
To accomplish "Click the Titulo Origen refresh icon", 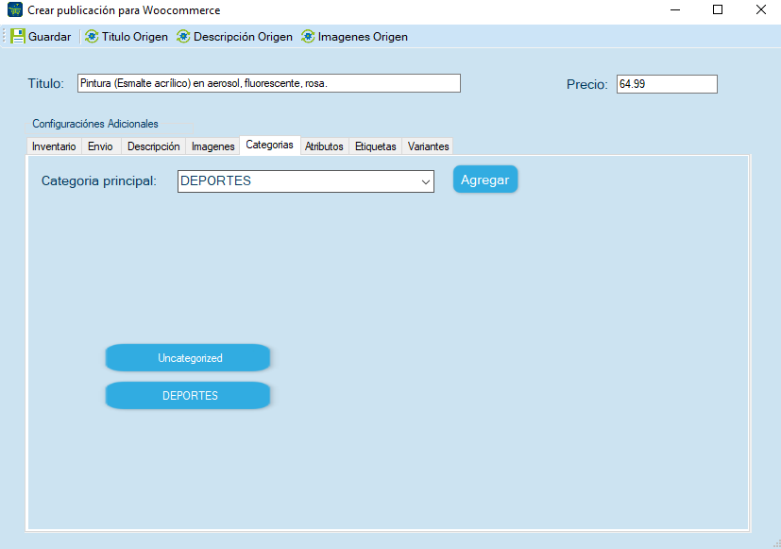I will 92,36.
